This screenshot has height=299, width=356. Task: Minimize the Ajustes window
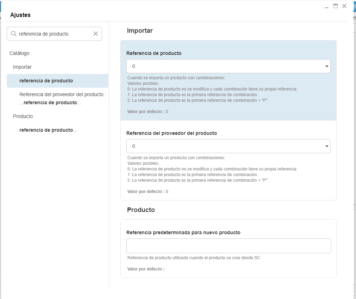(x=327, y=6)
